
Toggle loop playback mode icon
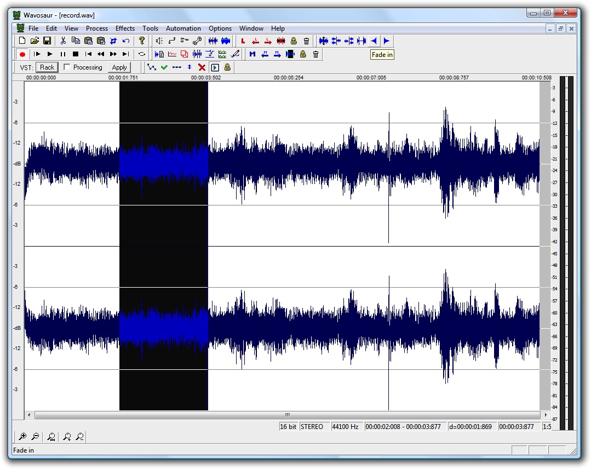coord(142,54)
